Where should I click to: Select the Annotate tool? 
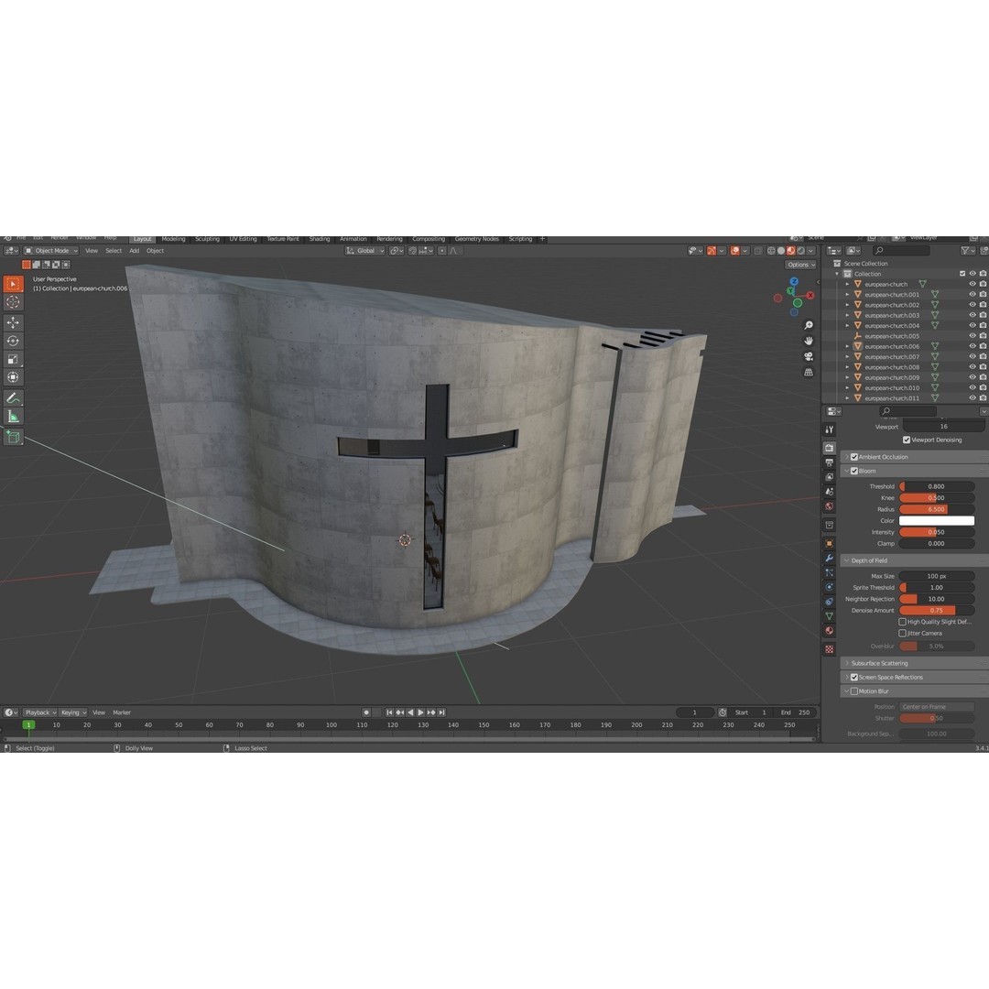13,398
